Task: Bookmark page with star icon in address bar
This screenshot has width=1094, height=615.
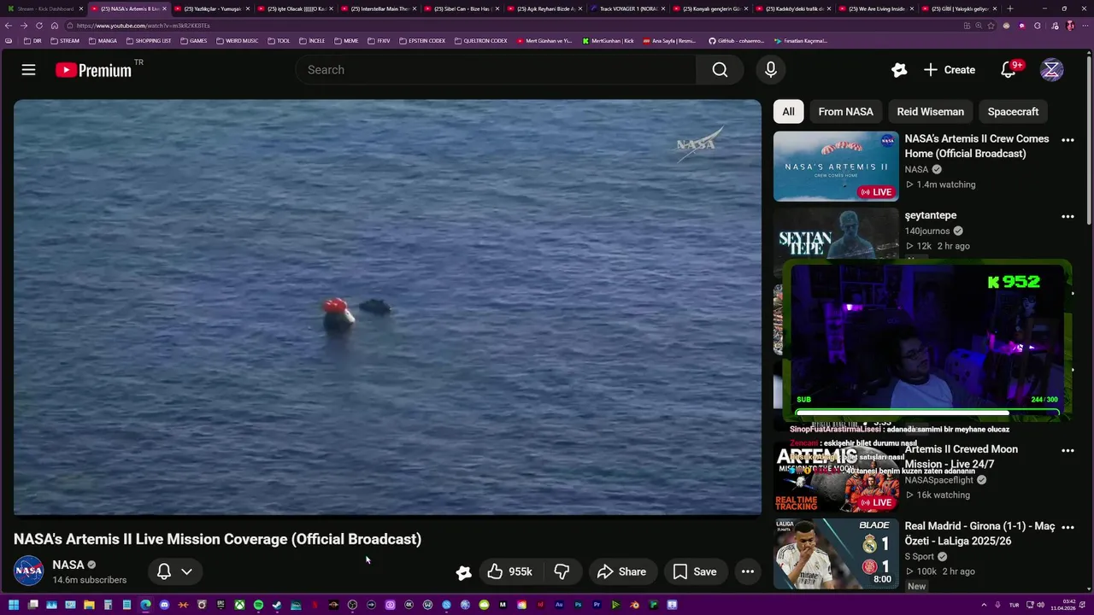Action: (991, 26)
